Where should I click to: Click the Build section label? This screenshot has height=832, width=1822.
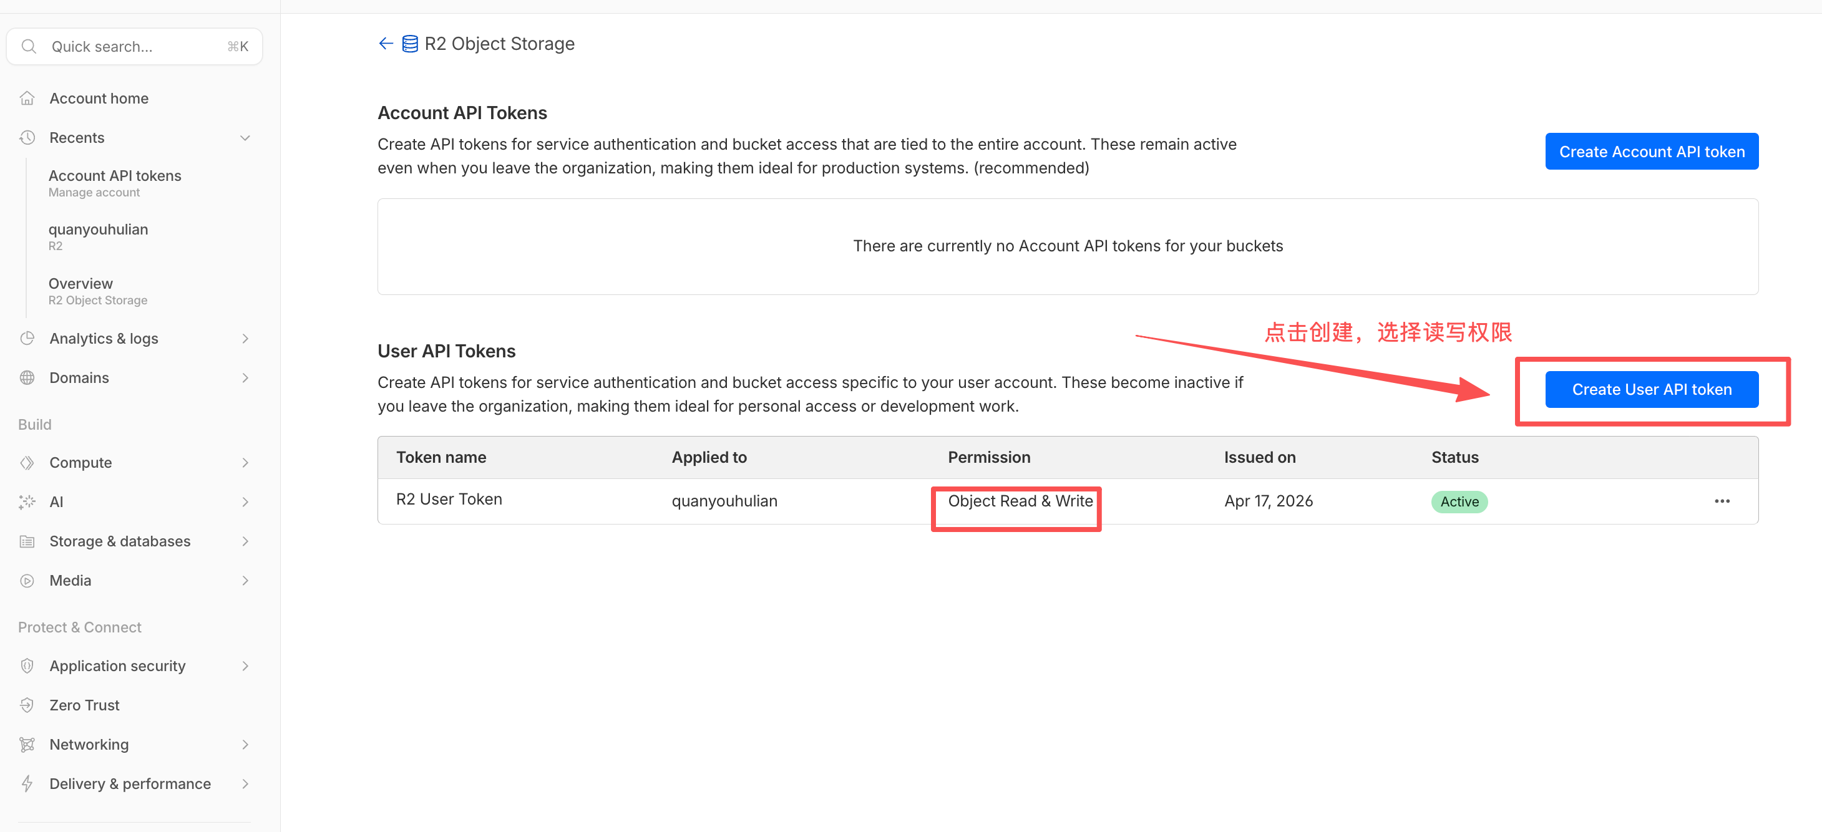tap(35, 424)
